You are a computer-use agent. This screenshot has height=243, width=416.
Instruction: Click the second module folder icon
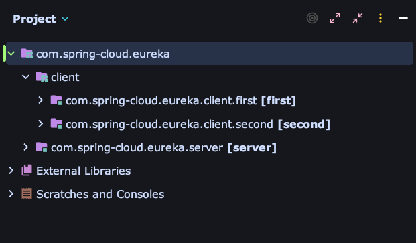[56, 124]
